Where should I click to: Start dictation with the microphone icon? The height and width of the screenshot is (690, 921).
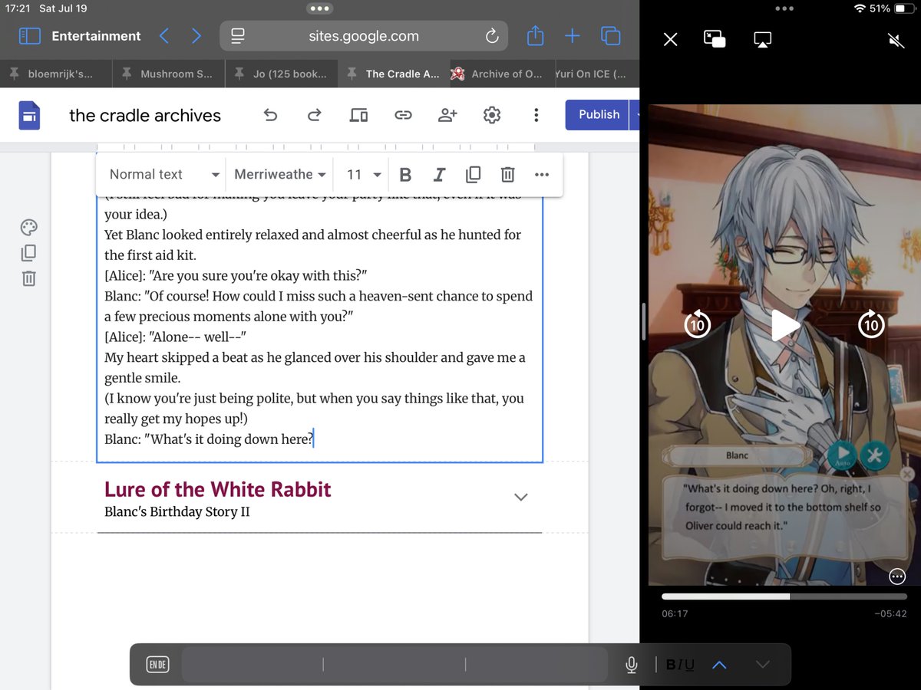(632, 665)
